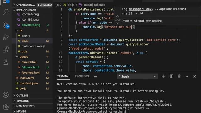Click the terminal prompt input line
This screenshot has width=201, height=113.
coord(128,112)
